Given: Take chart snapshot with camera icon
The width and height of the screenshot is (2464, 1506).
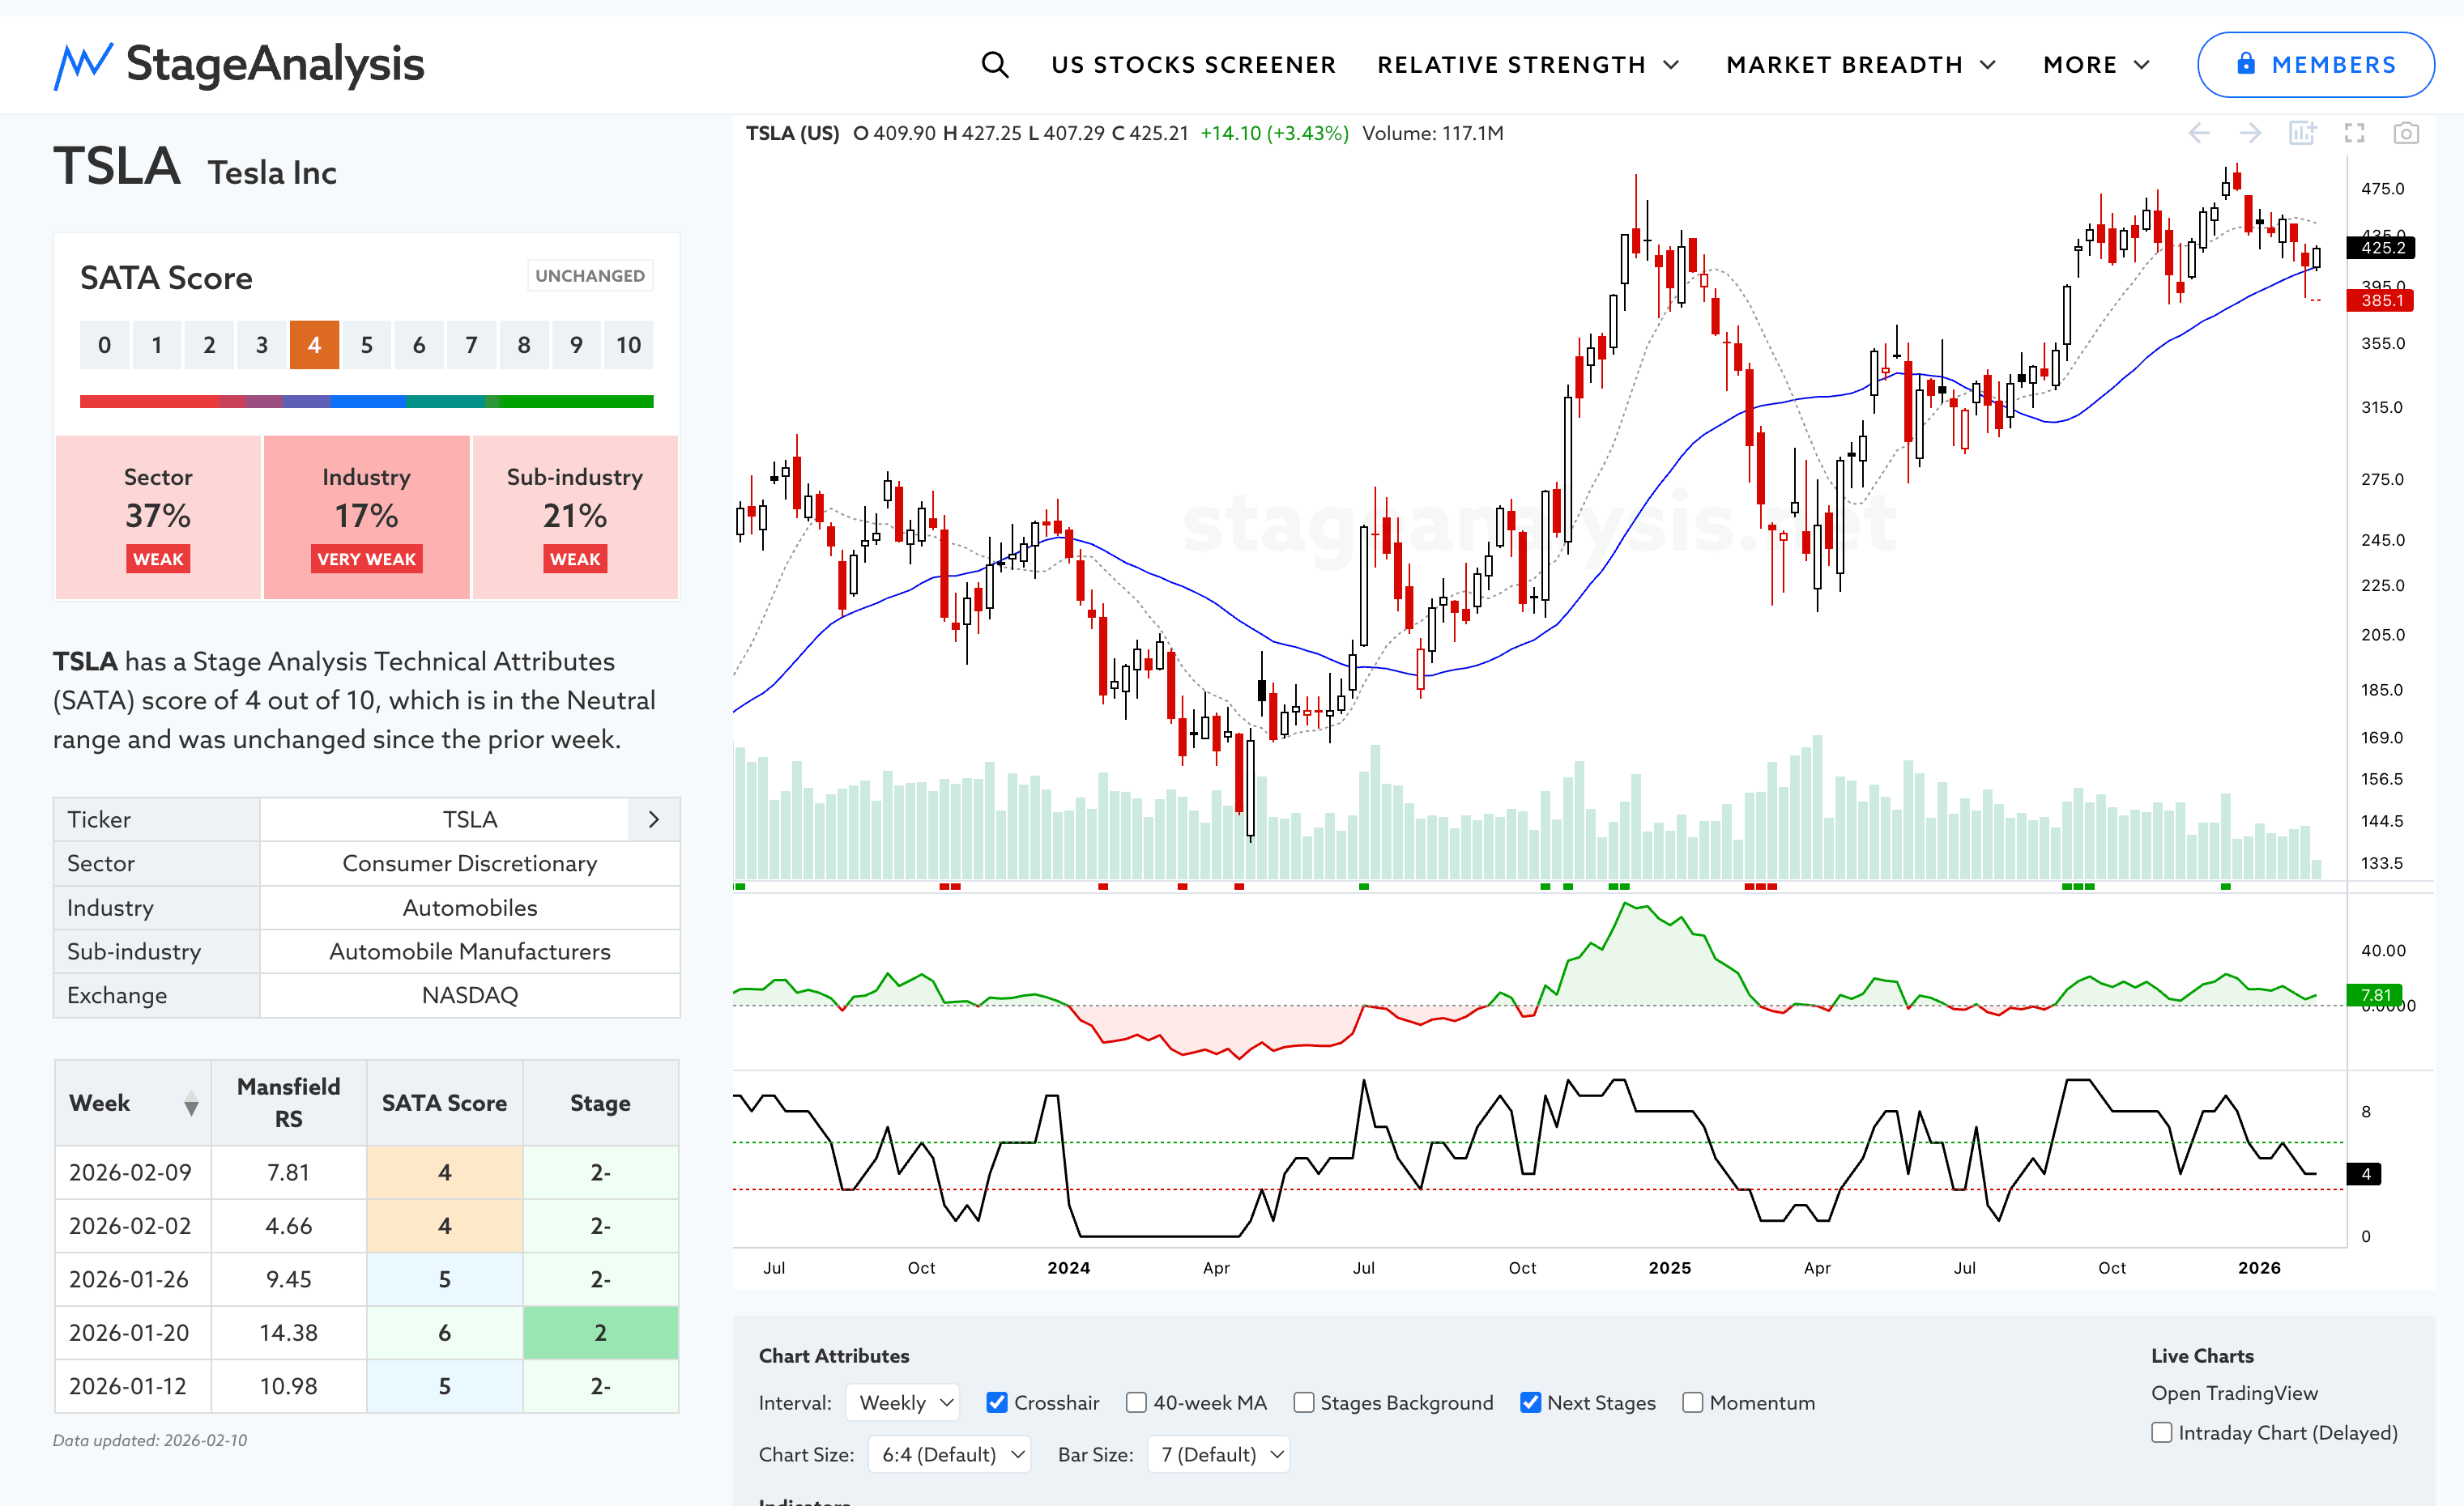Looking at the screenshot, I should coord(2406,133).
